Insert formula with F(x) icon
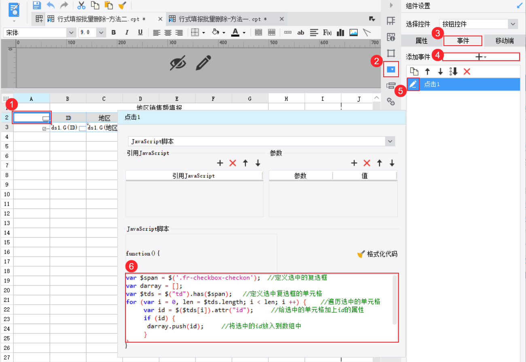 click(x=327, y=32)
